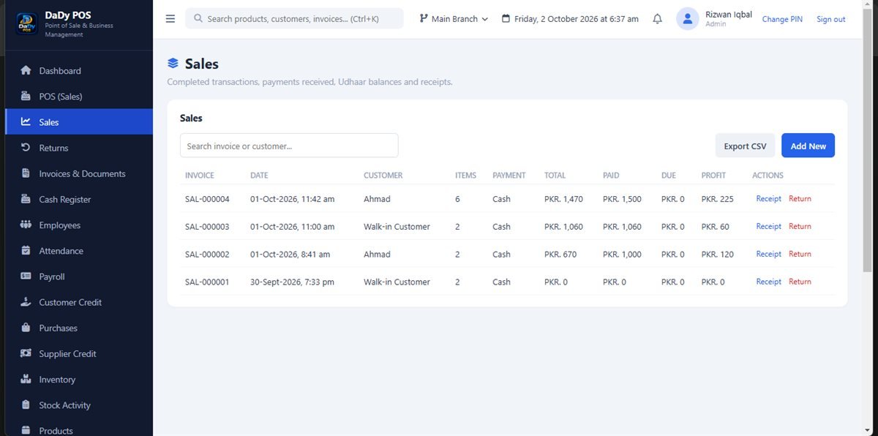
Task: Click date 30-Sept-2026, 7:33 pm cell
Action: point(292,282)
